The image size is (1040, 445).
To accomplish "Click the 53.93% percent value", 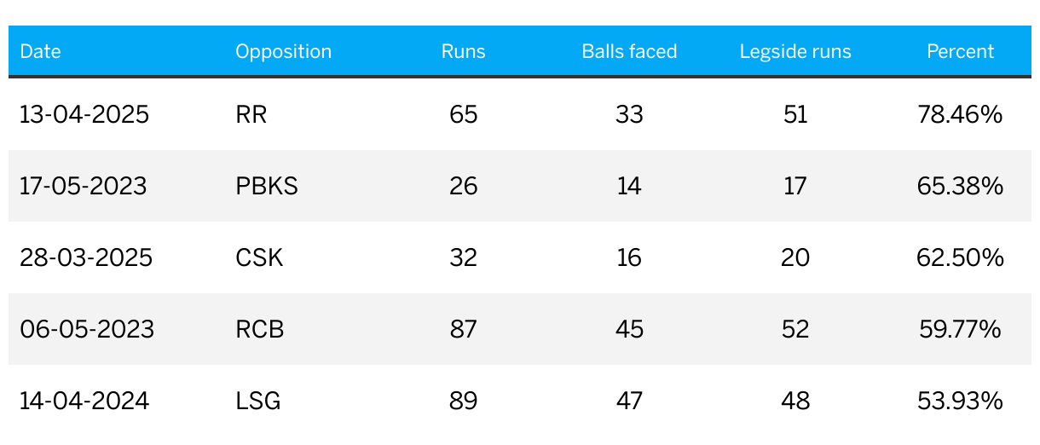I will 960,401.
